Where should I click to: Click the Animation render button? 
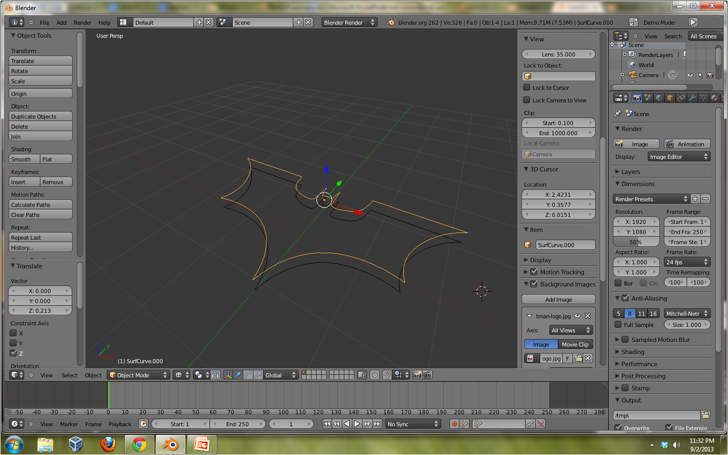click(x=687, y=144)
